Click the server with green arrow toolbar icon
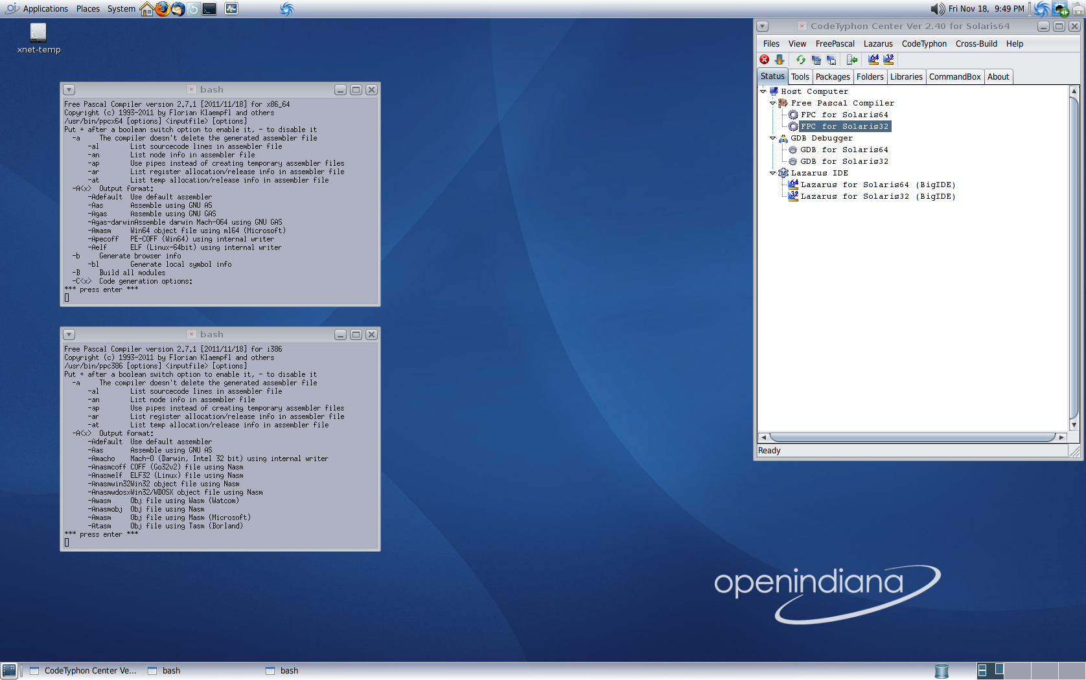Image resolution: width=1086 pixels, height=680 pixels. 852,60
